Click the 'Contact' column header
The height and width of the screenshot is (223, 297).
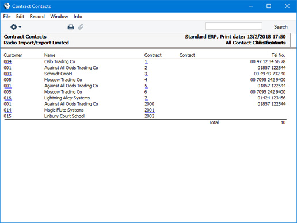pos(187,55)
